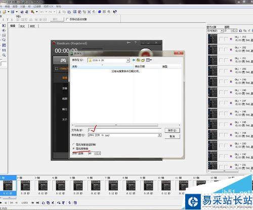Viewport: 253px width, 210px height.
Task: Go back using the save dialog's blue arrow
Action: [134, 60]
